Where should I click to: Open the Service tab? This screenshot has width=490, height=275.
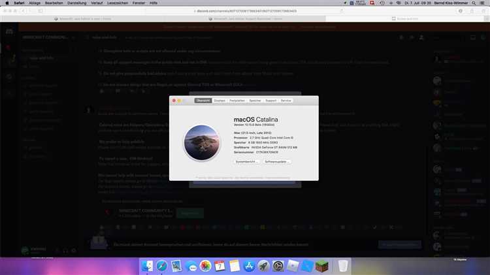click(286, 101)
